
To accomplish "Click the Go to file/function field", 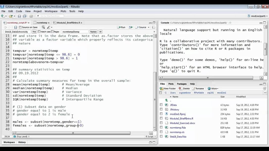I will click(50, 16).
